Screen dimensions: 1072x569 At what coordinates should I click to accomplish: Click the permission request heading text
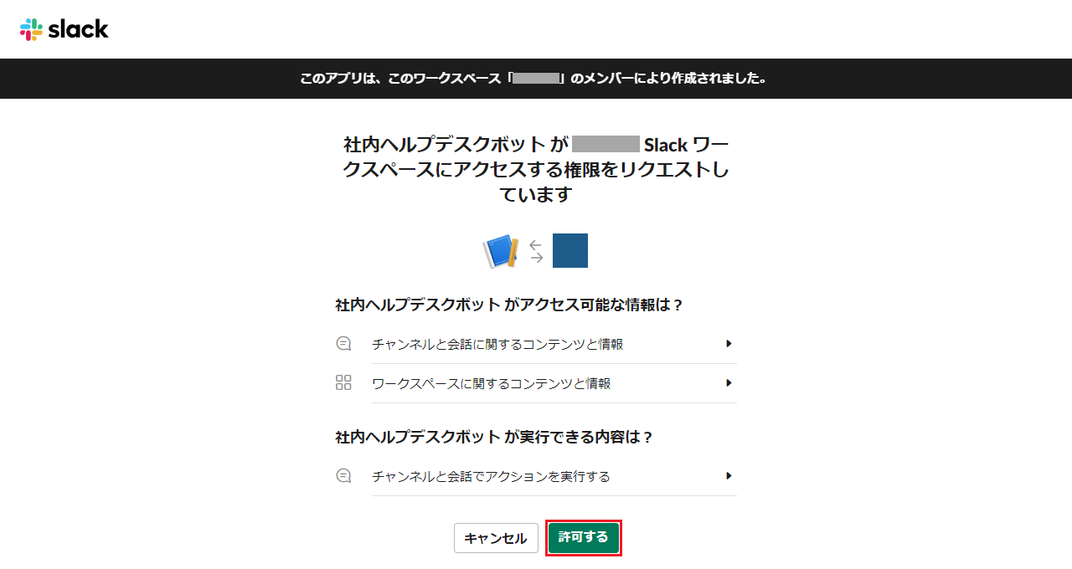tap(536, 169)
